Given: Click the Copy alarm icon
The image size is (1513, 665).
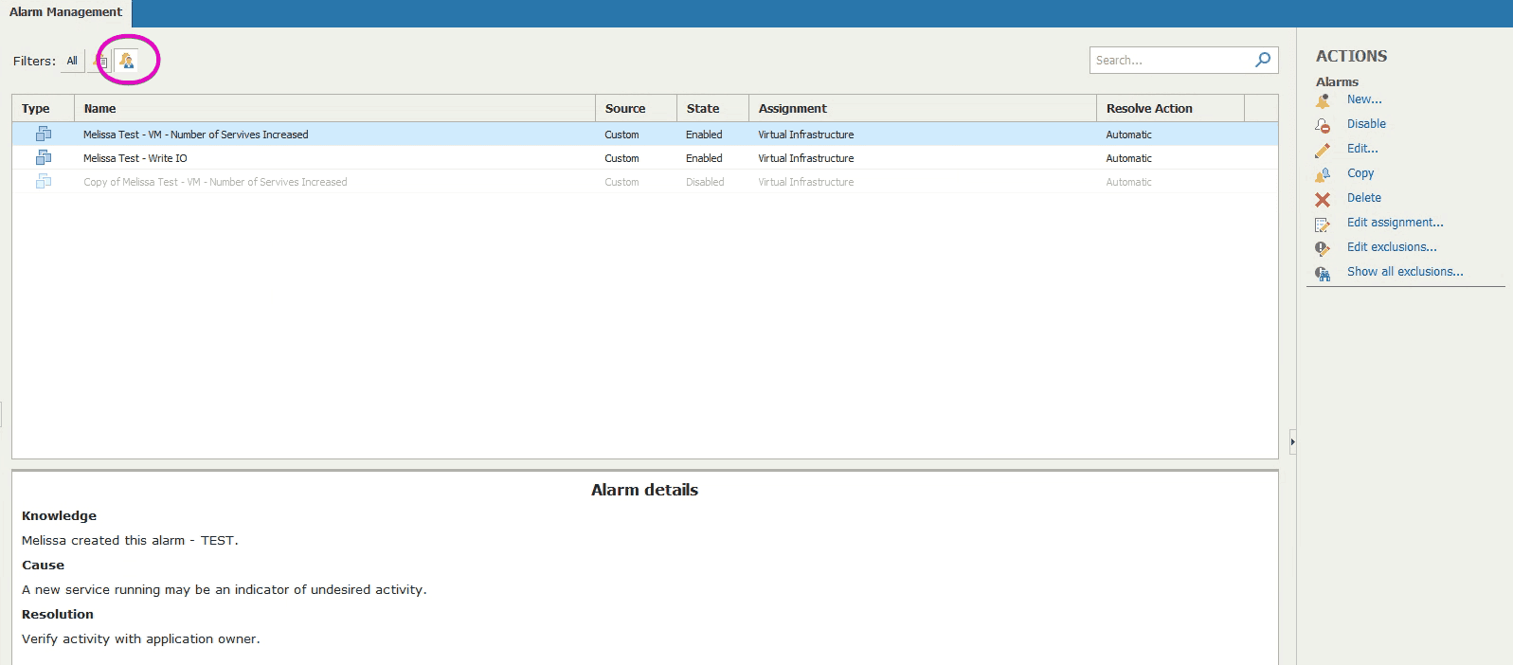Looking at the screenshot, I should click(x=1323, y=174).
